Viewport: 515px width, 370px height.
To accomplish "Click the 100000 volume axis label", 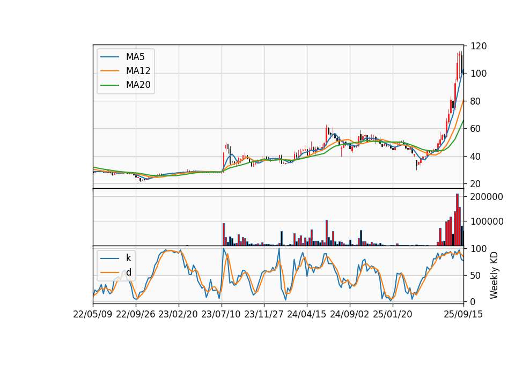I will coord(487,222).
